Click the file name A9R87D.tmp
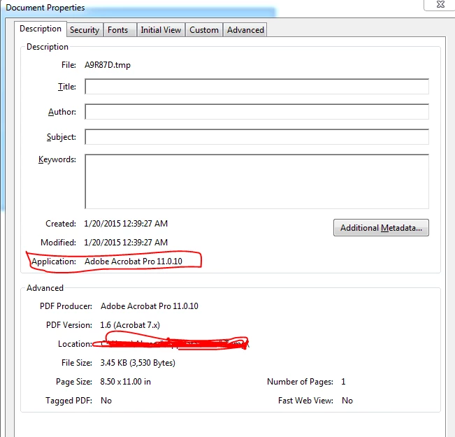The width and height of the screenshot is (455, 437). tap(108, 65)
